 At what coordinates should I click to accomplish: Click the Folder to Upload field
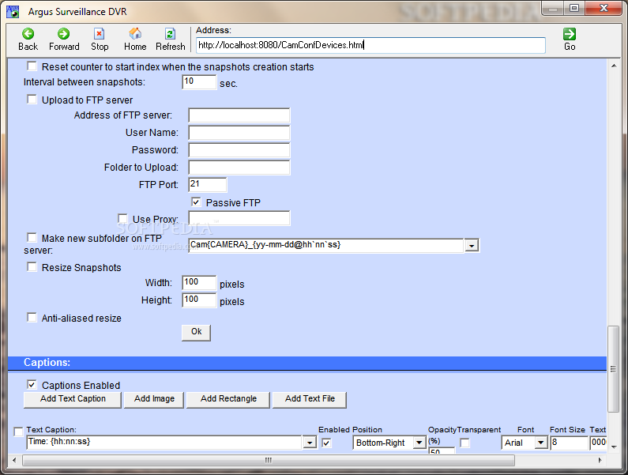click(x=239, y=168)
